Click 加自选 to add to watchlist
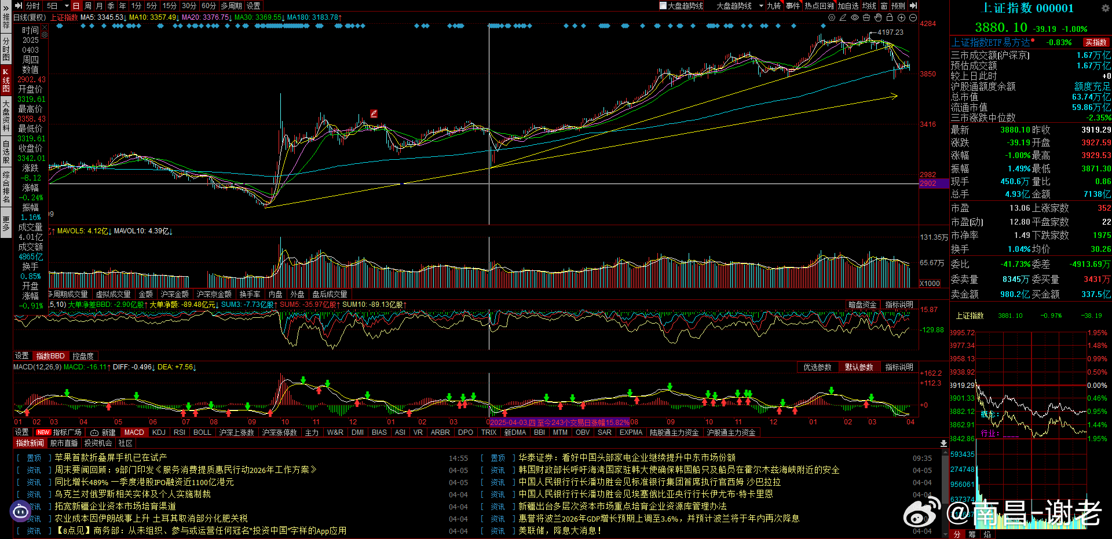 pyautogui.click(x=848, y=6)
